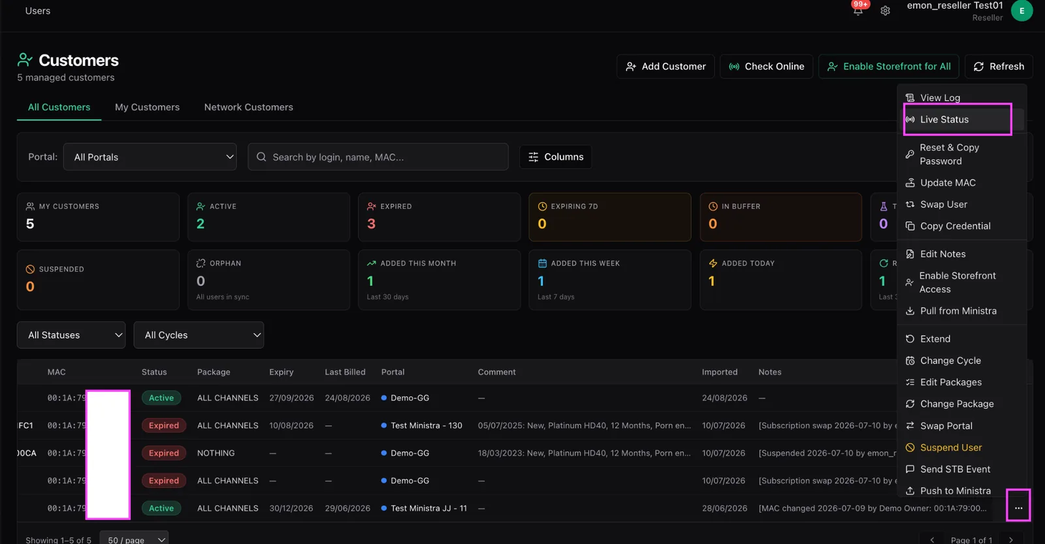Open the All Portals dropdown
This screenshot has width=1045, height=544.
pyautogui.click(x=150, y=157)
